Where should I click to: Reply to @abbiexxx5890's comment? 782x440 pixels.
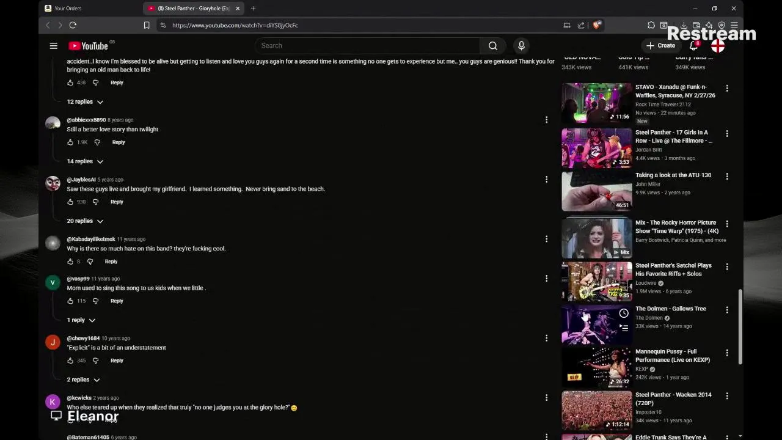click(119, 142)
